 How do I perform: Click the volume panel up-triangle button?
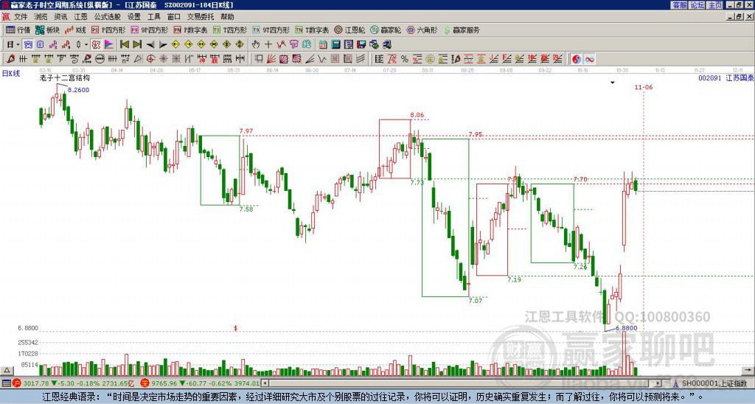pos(7,371)
